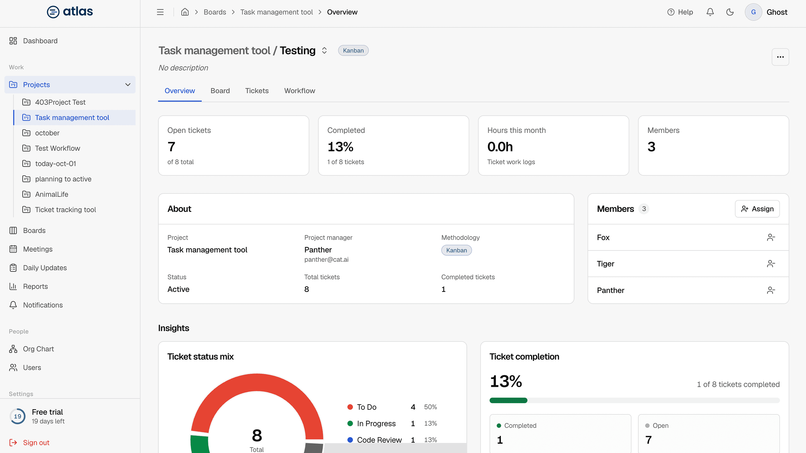806x453 pixels.
Task: Toggle the sidebar hamburger menu
Action: [x=160, y=12]
